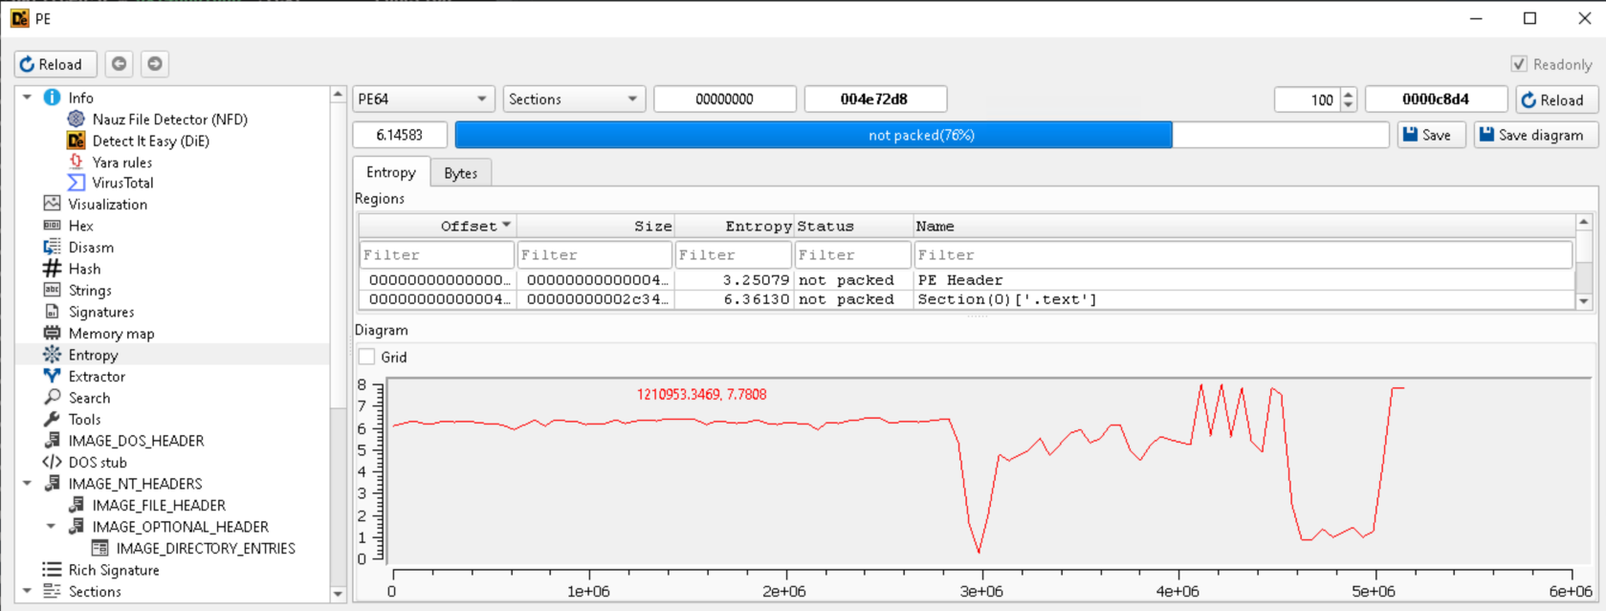This screenshot has height=611, width=1606.
Task: Open Nauz File Detector (NFD)
Action: click(x=169, y=120)
